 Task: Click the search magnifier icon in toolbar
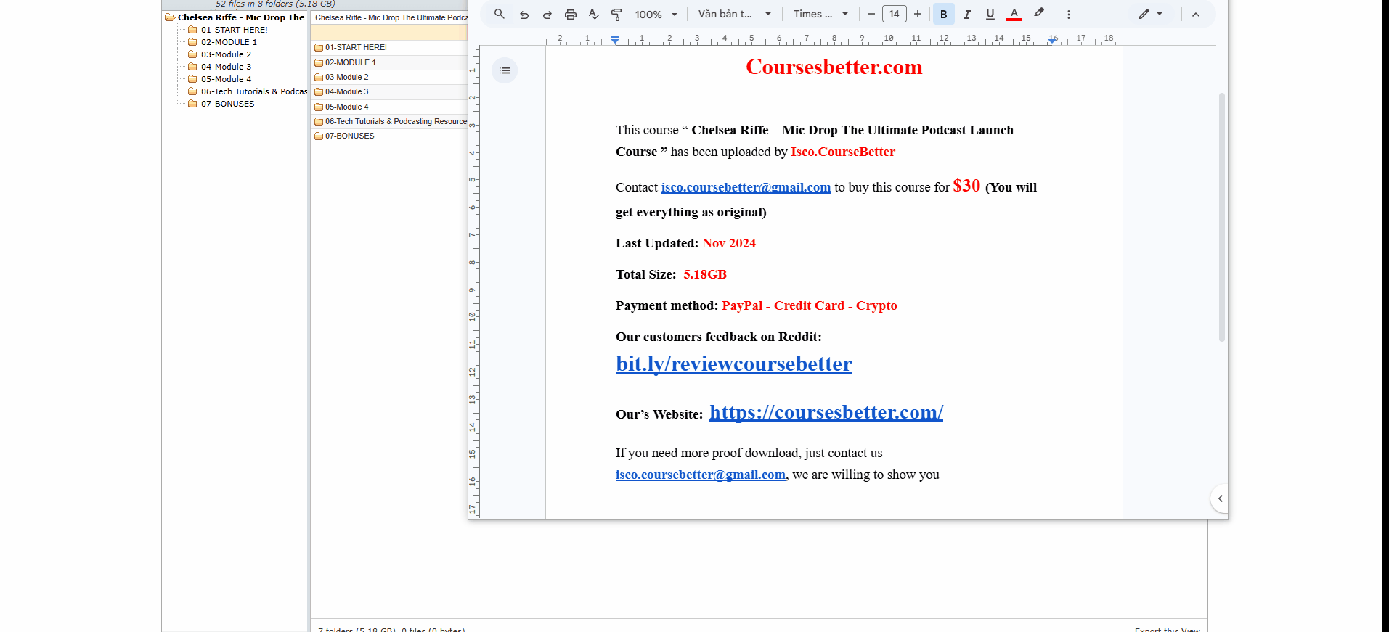[499, 14]
